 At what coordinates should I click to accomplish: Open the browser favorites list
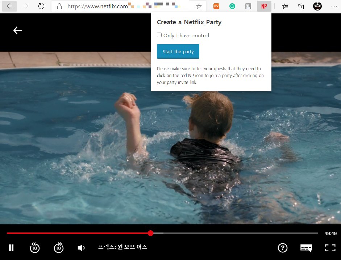[x=285, y=6]
